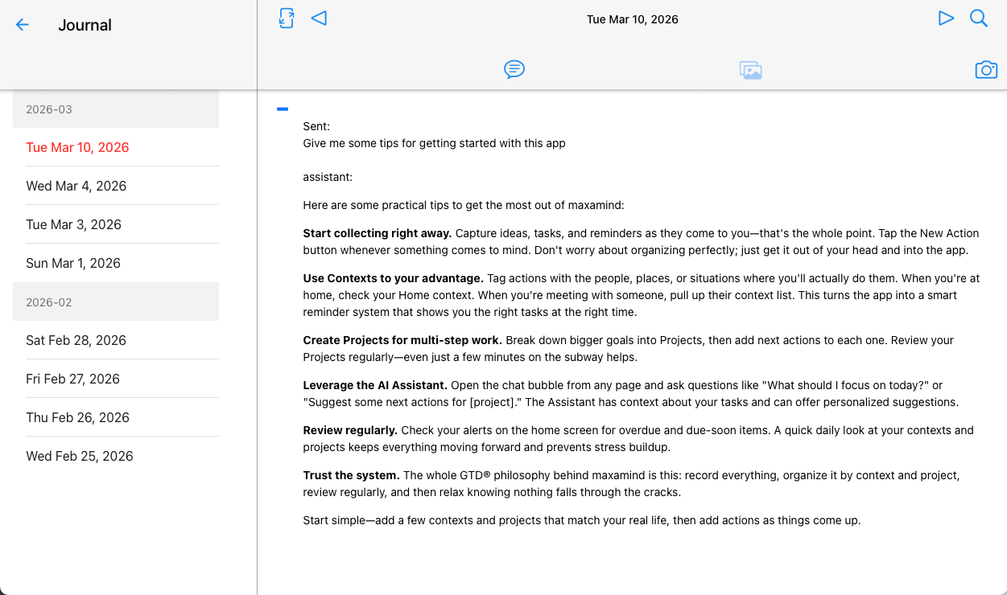Image resolution: width=1007 pixels, height=595 pixels.
Task: Select the Tue Mar 10, 2026 entry
Action: tap(77, 147)
